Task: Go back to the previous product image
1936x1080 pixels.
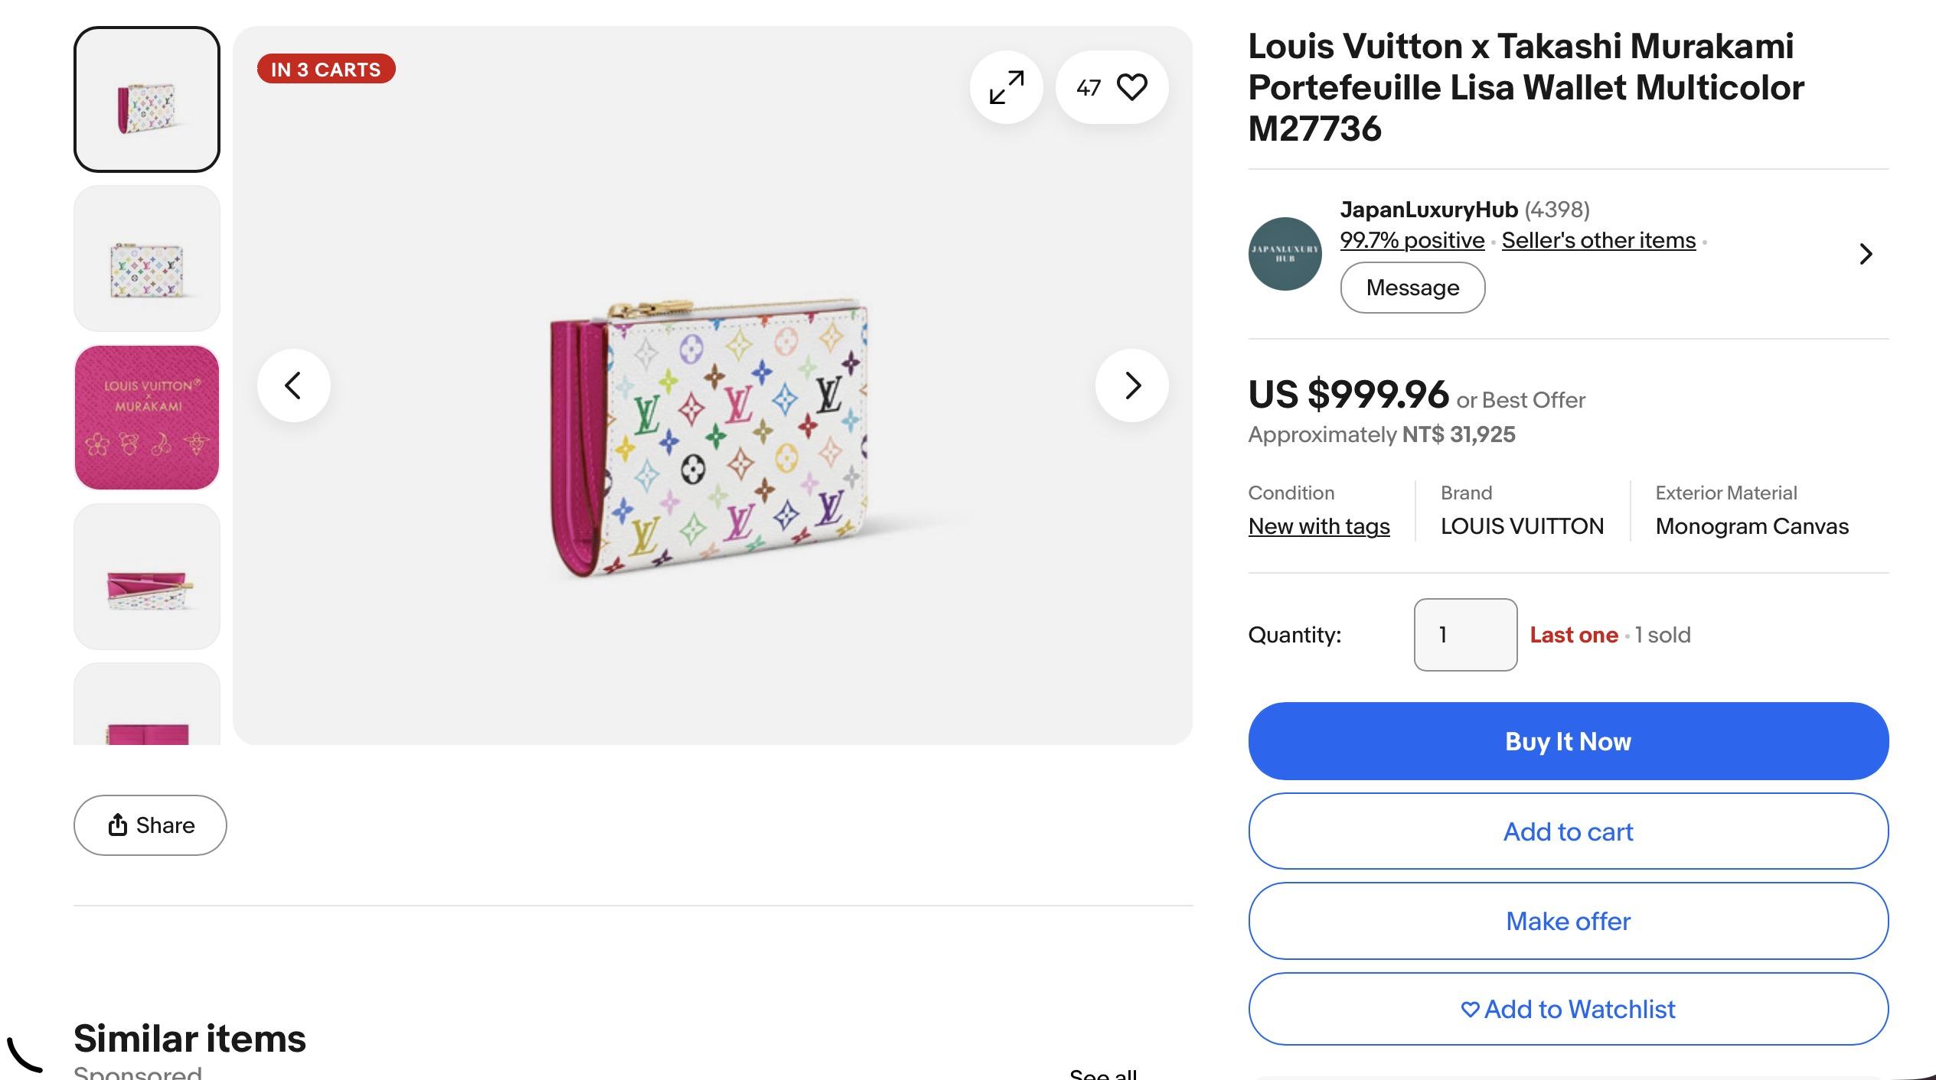Action: (x=293, y=385)
